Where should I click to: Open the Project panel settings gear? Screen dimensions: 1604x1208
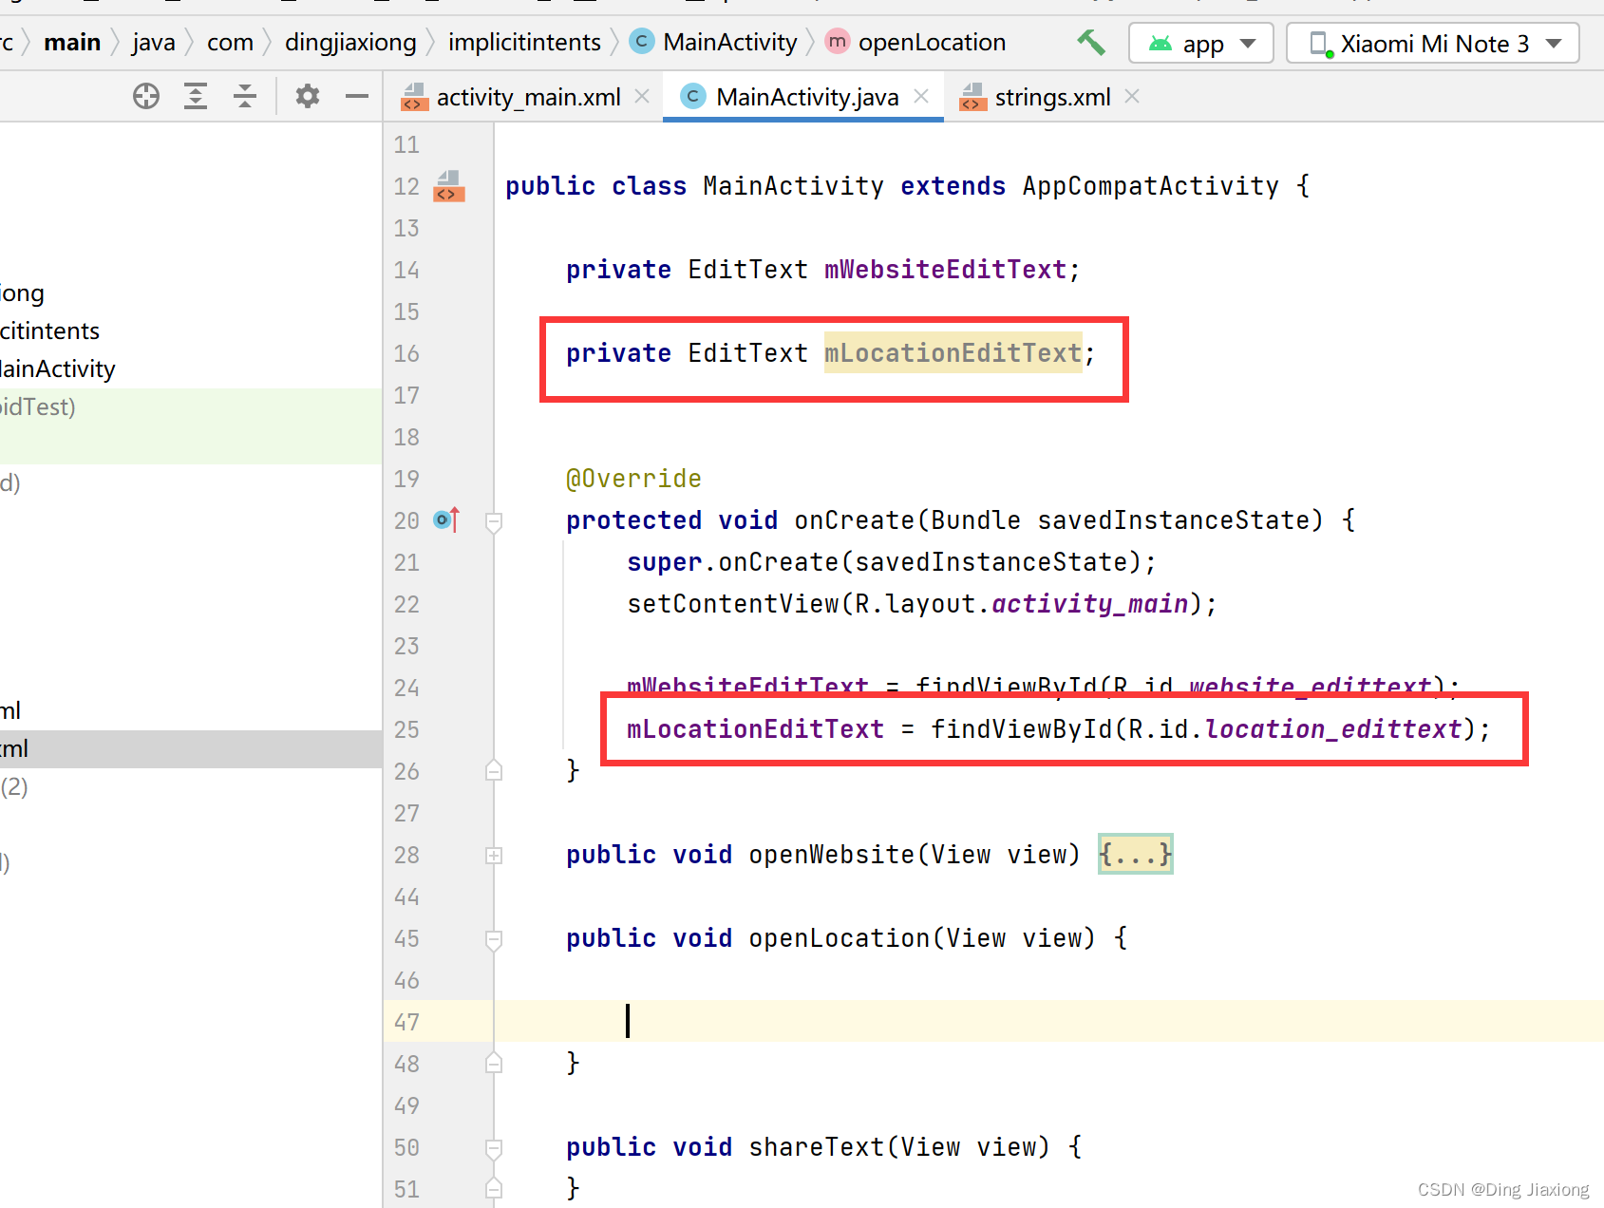point(306,96)
